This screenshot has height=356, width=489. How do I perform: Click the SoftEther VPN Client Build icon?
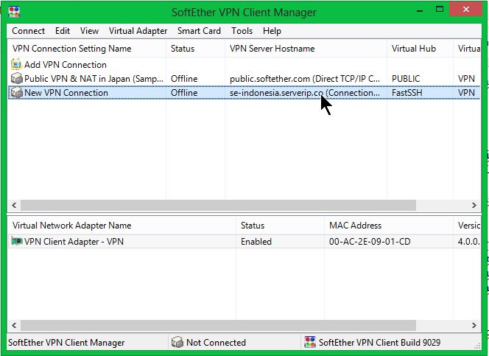(x=310, y=342)
